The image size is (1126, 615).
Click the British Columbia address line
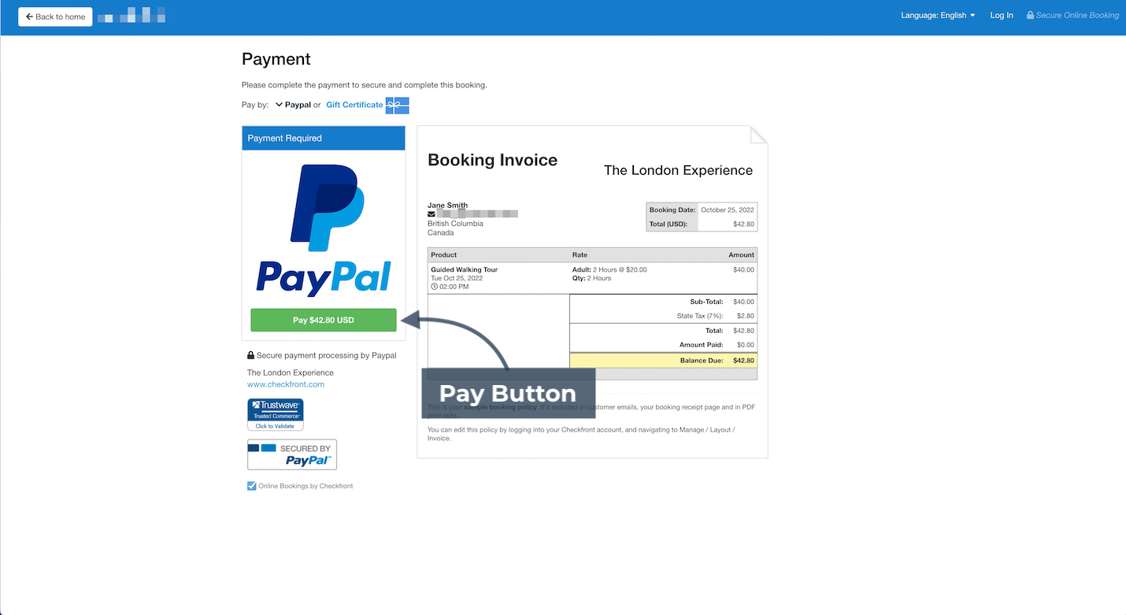[x=455, y=224]
